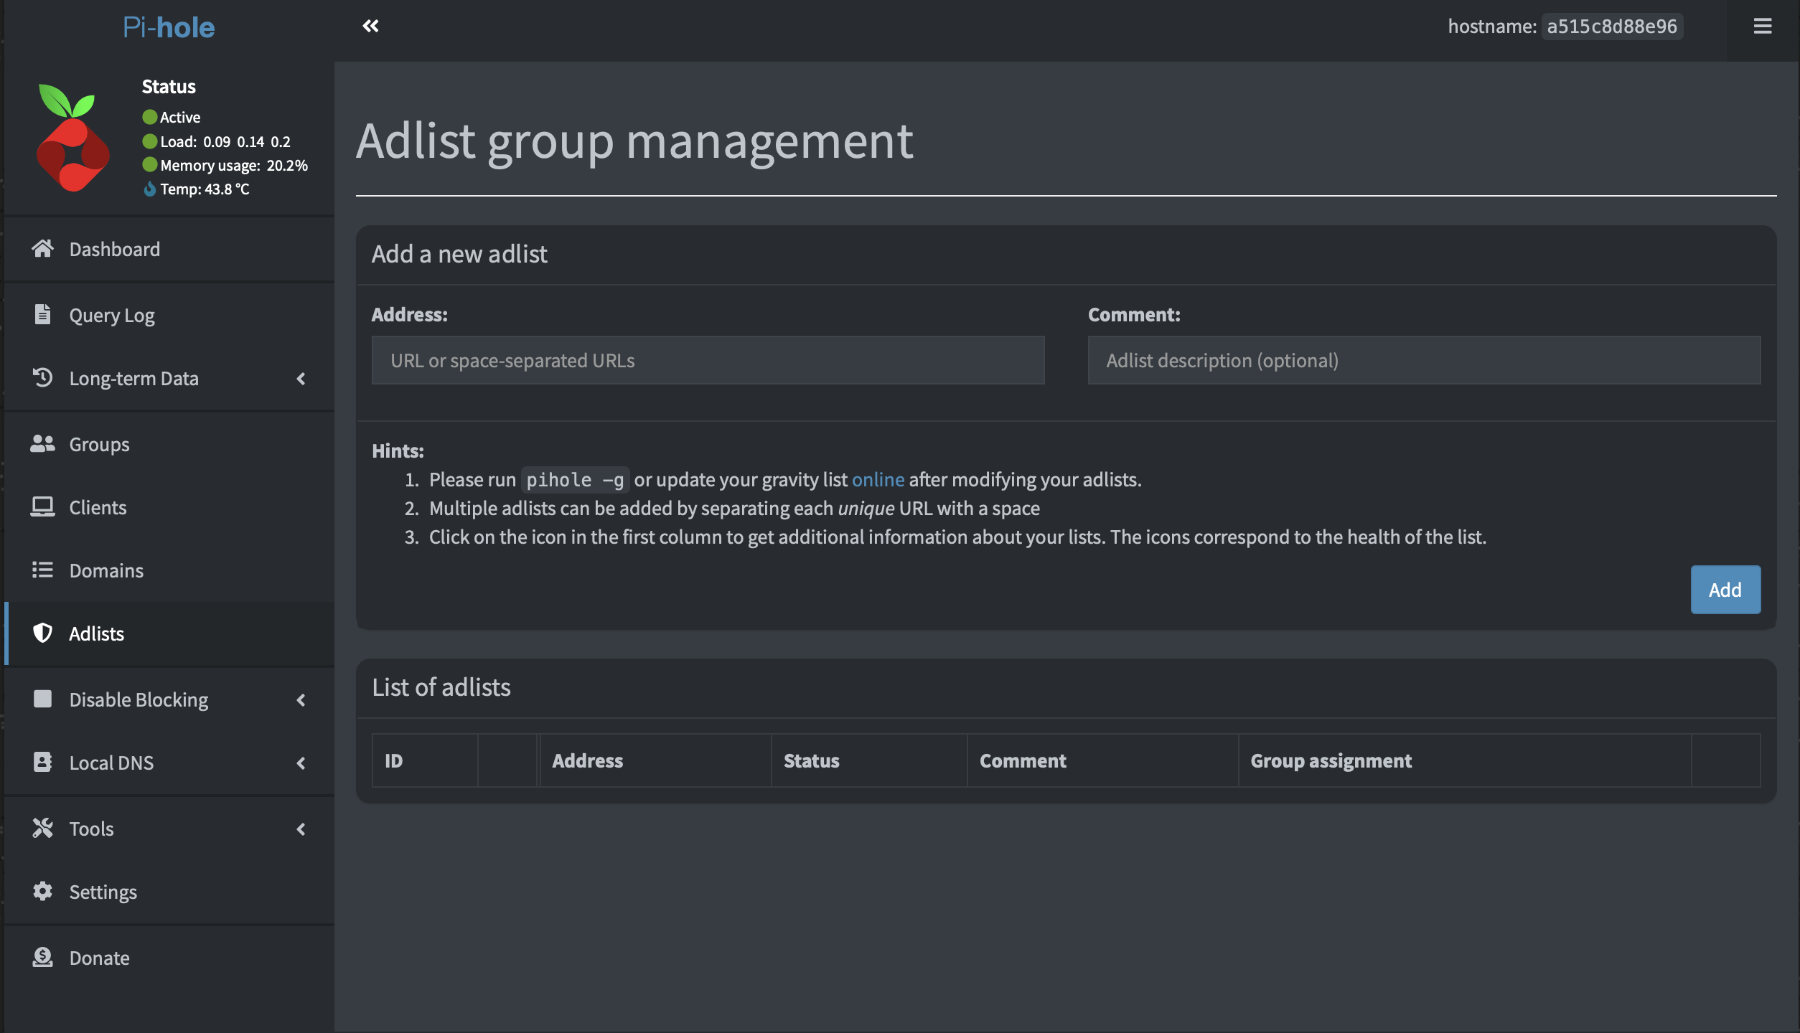Open the Disable Blocking menu

pos(169,699)
